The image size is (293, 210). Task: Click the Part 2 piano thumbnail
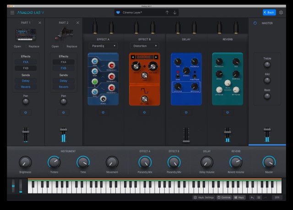click(x=64, y=33)
